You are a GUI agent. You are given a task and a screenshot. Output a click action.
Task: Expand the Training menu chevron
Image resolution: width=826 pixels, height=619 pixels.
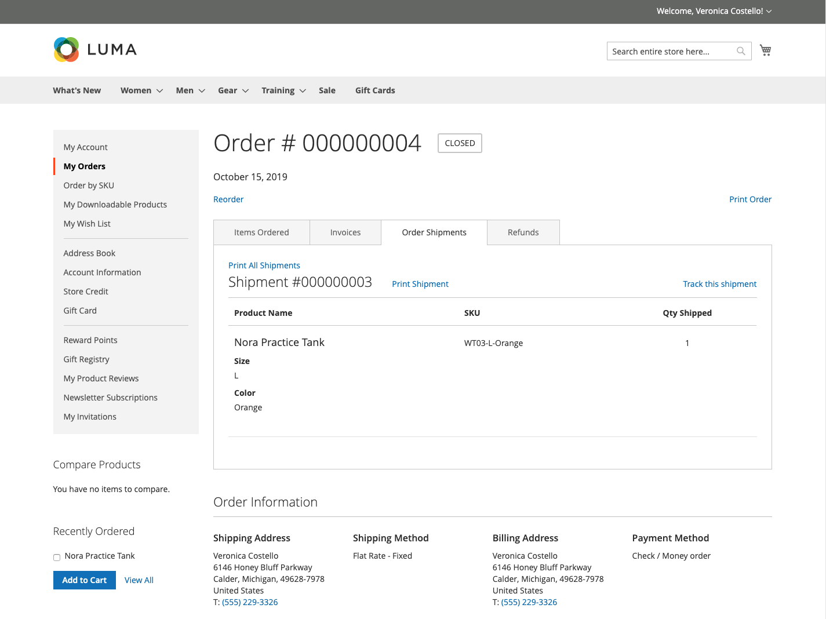tap(303, 91)
